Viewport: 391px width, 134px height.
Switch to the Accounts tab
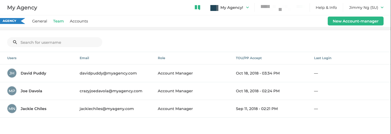pyautogui.click(x=79, y=21)
